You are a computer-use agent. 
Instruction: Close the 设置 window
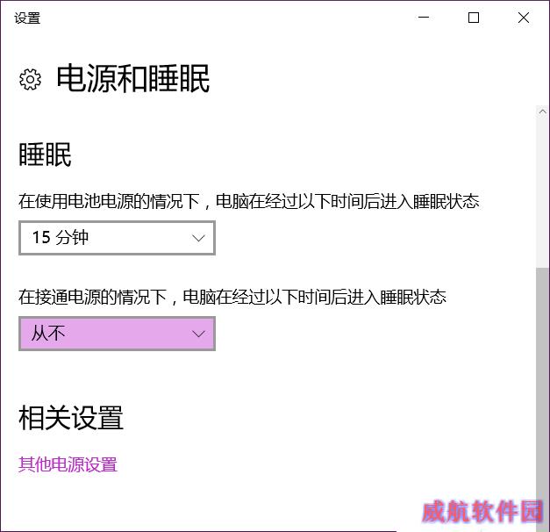tap(524, 18)
